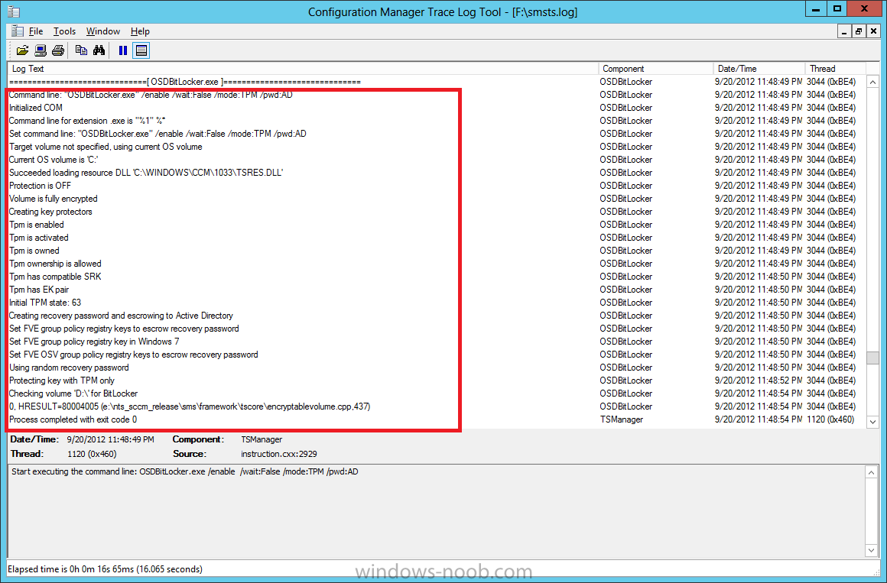Select the 'Tpm has compatible SRK' row
This screenshot has height=583, width=887.
pos(437,277)
